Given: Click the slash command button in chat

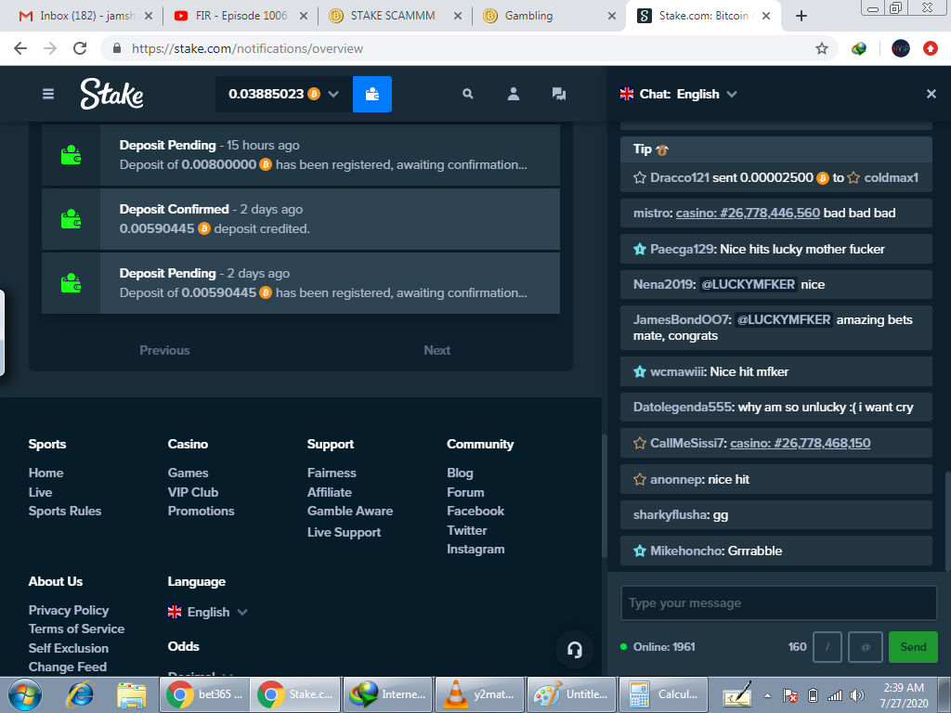Looking at the screenshot, I should 827,647.
